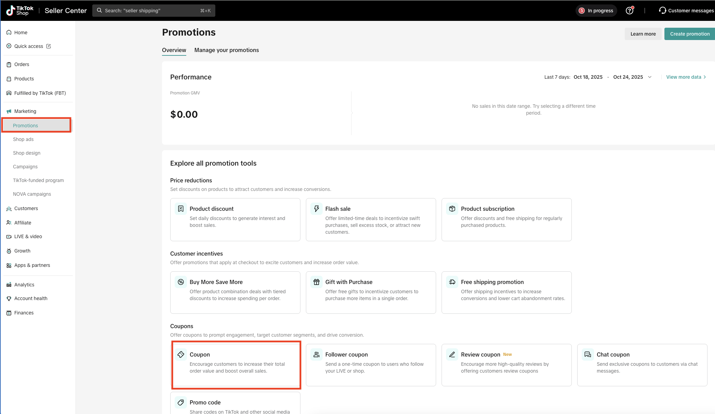This screenshot has height=414, width=715.
Task: Click the Gift with Purchase gift icon
Action: coord(316,282)
